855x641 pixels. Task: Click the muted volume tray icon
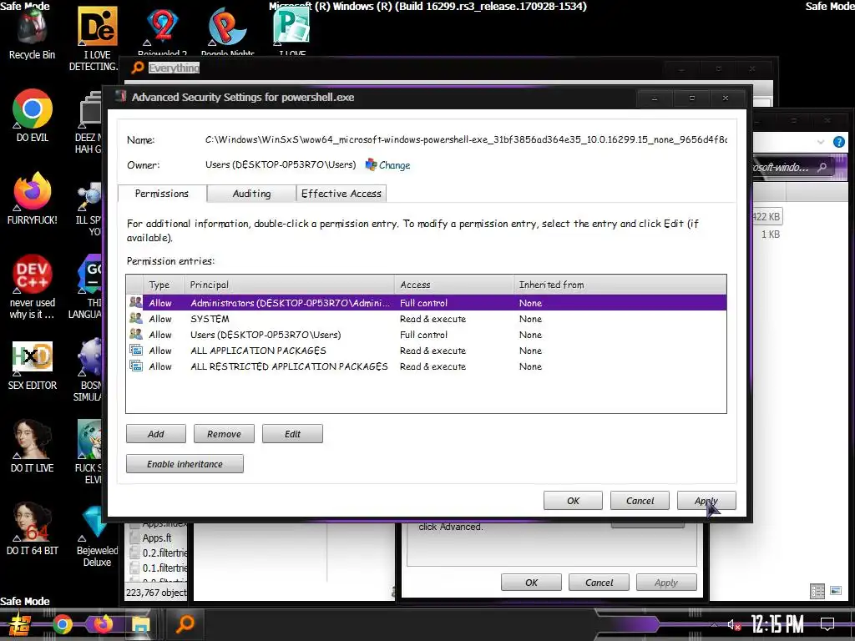coord(734,624)
